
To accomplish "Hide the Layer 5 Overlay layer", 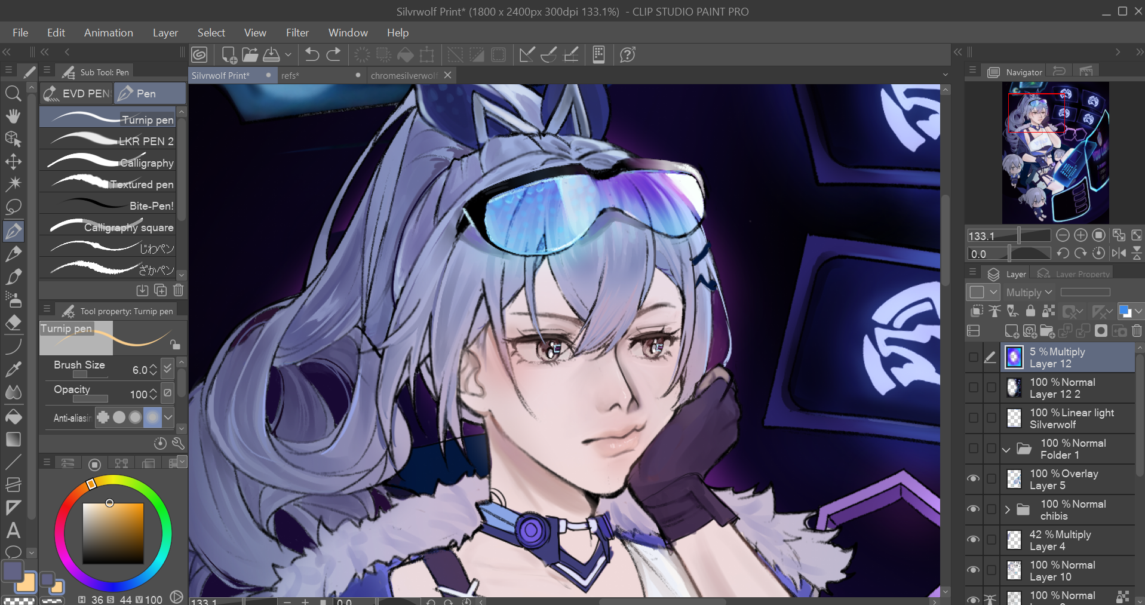I will (974, 479).
